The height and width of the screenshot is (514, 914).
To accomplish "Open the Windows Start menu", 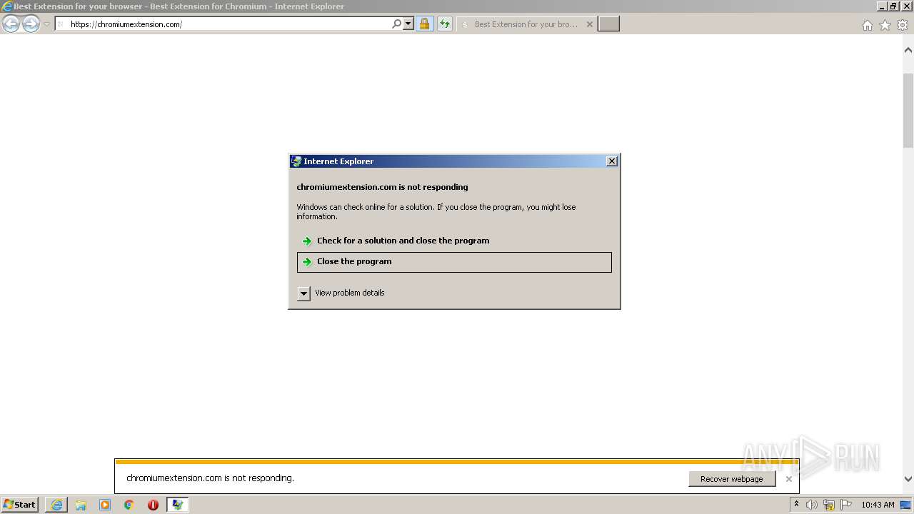I will pyautogui.click(x=20, y=505).
